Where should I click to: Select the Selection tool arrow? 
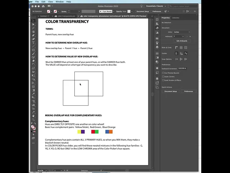pyautogui.click(x=33, y=21)
